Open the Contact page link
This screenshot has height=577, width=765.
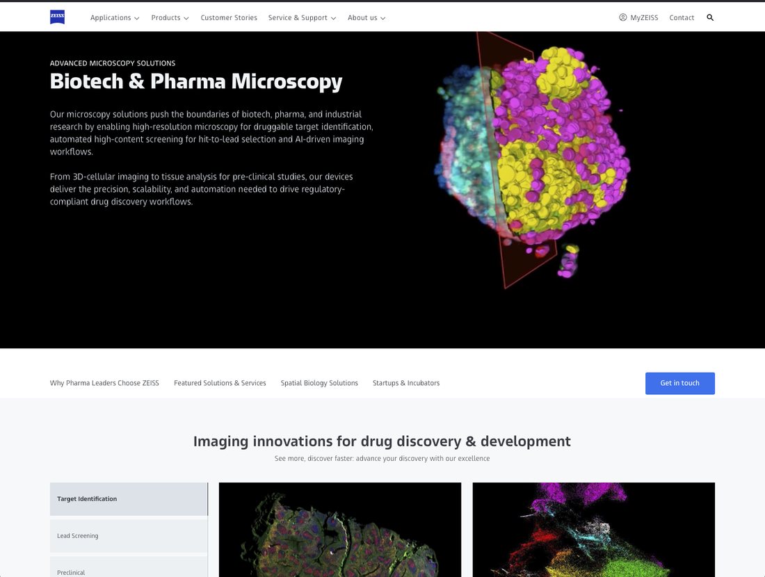(x=682, y=17)
